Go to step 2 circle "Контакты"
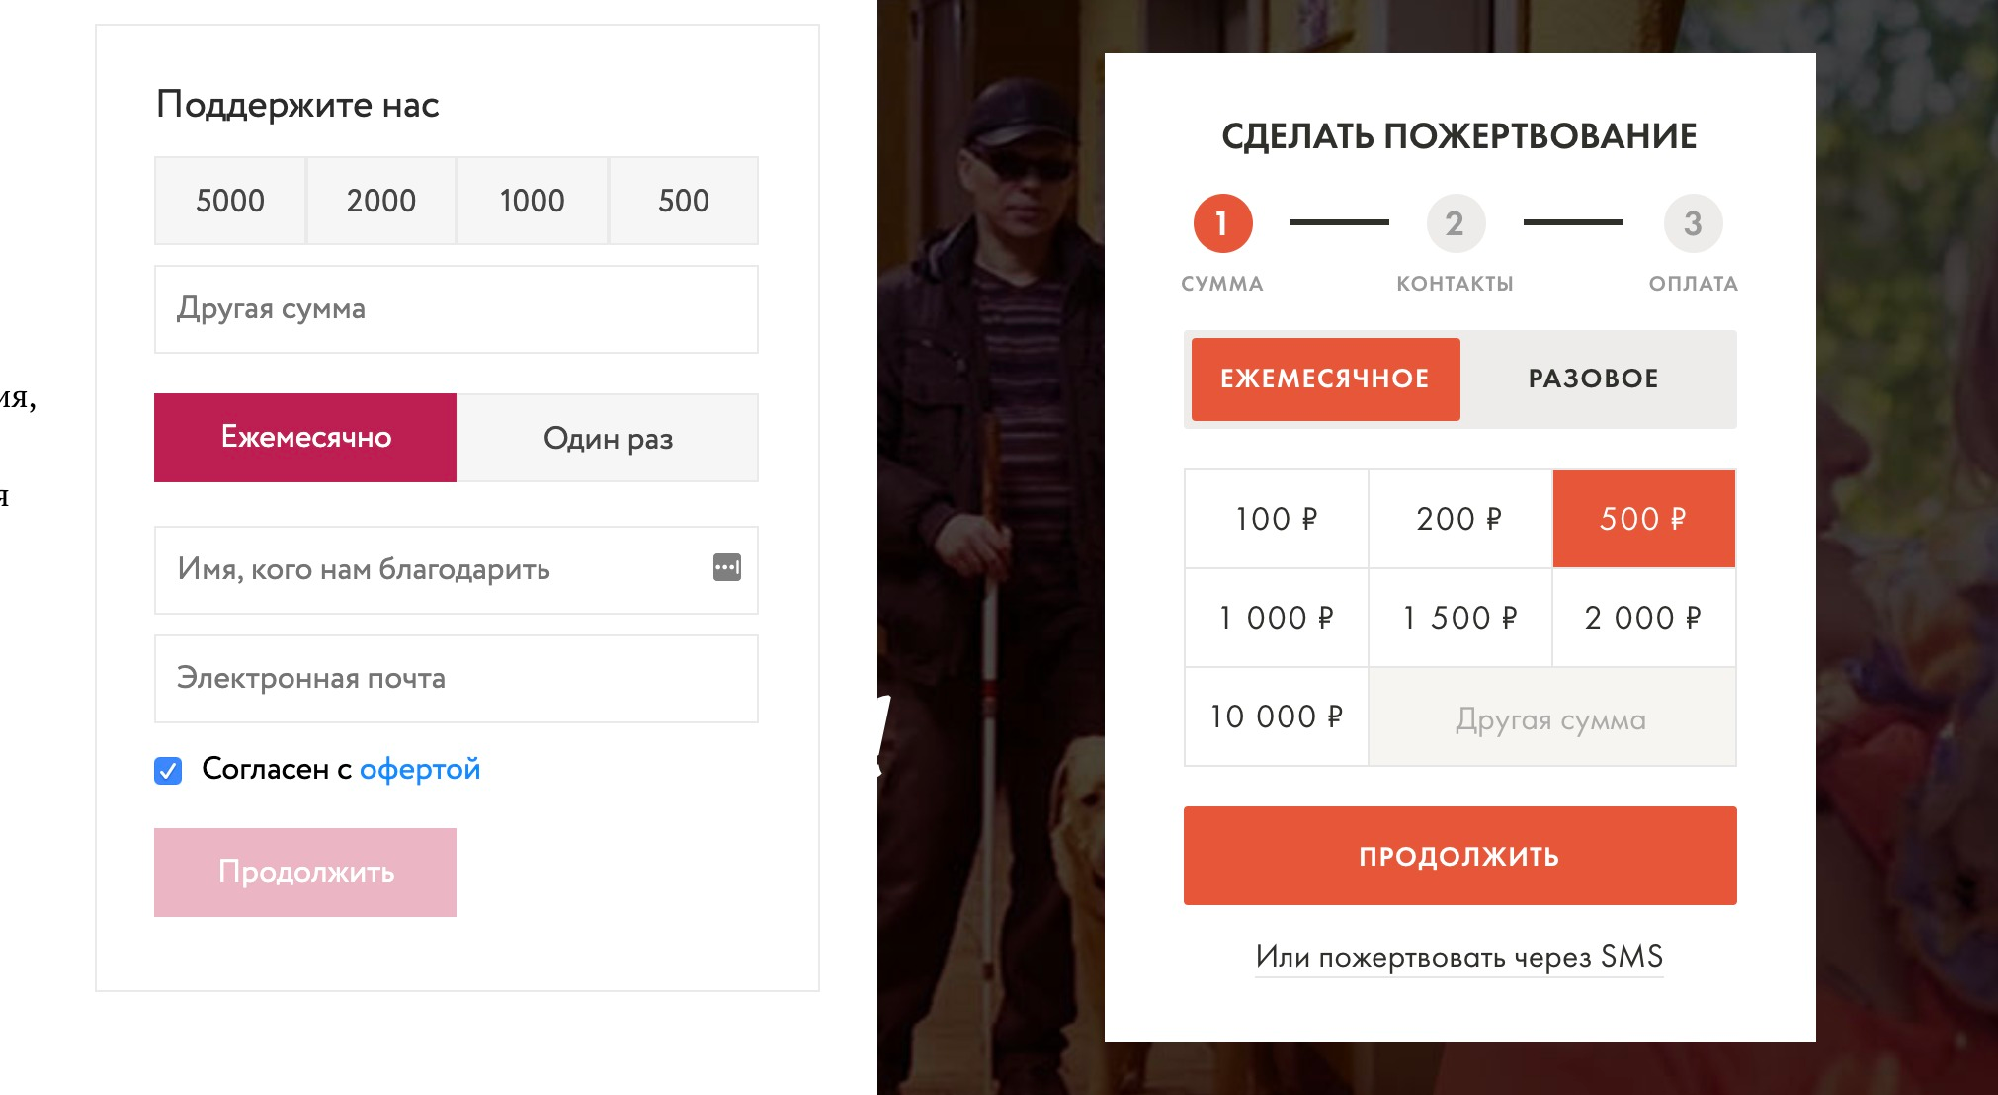 pyautogui.click(x=1456, y=223)
